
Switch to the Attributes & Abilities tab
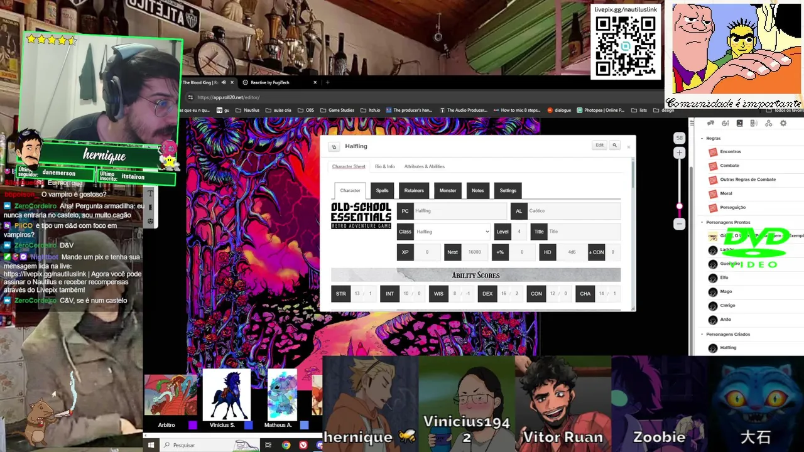[424, 166]
